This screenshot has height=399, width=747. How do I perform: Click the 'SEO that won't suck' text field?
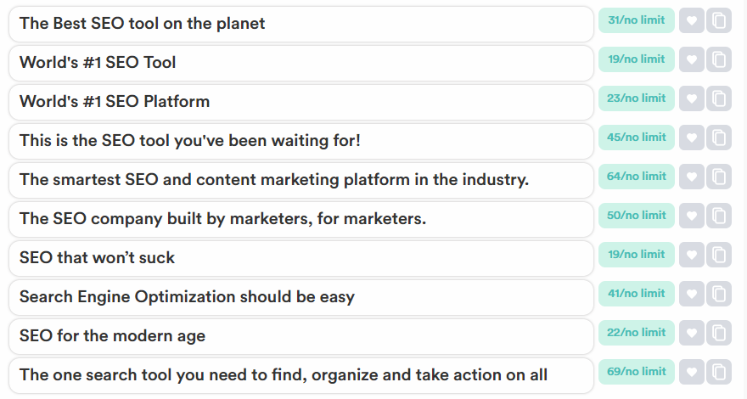[x=300, y=258]
